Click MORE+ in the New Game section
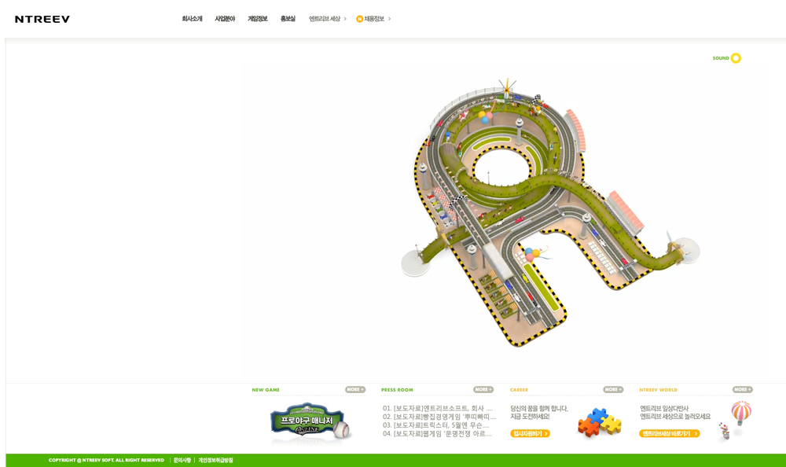The image size is (786, 467). pos(354,389)
